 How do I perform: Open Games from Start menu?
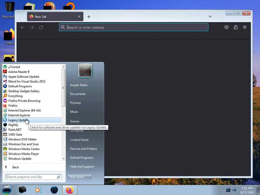(75, 121)
